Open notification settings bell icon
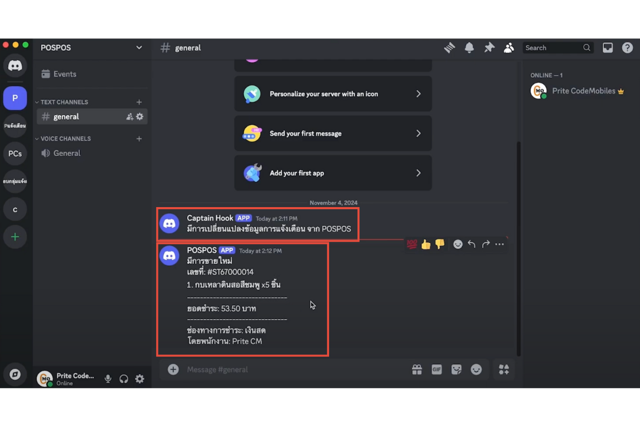 (x=469, y=48)
